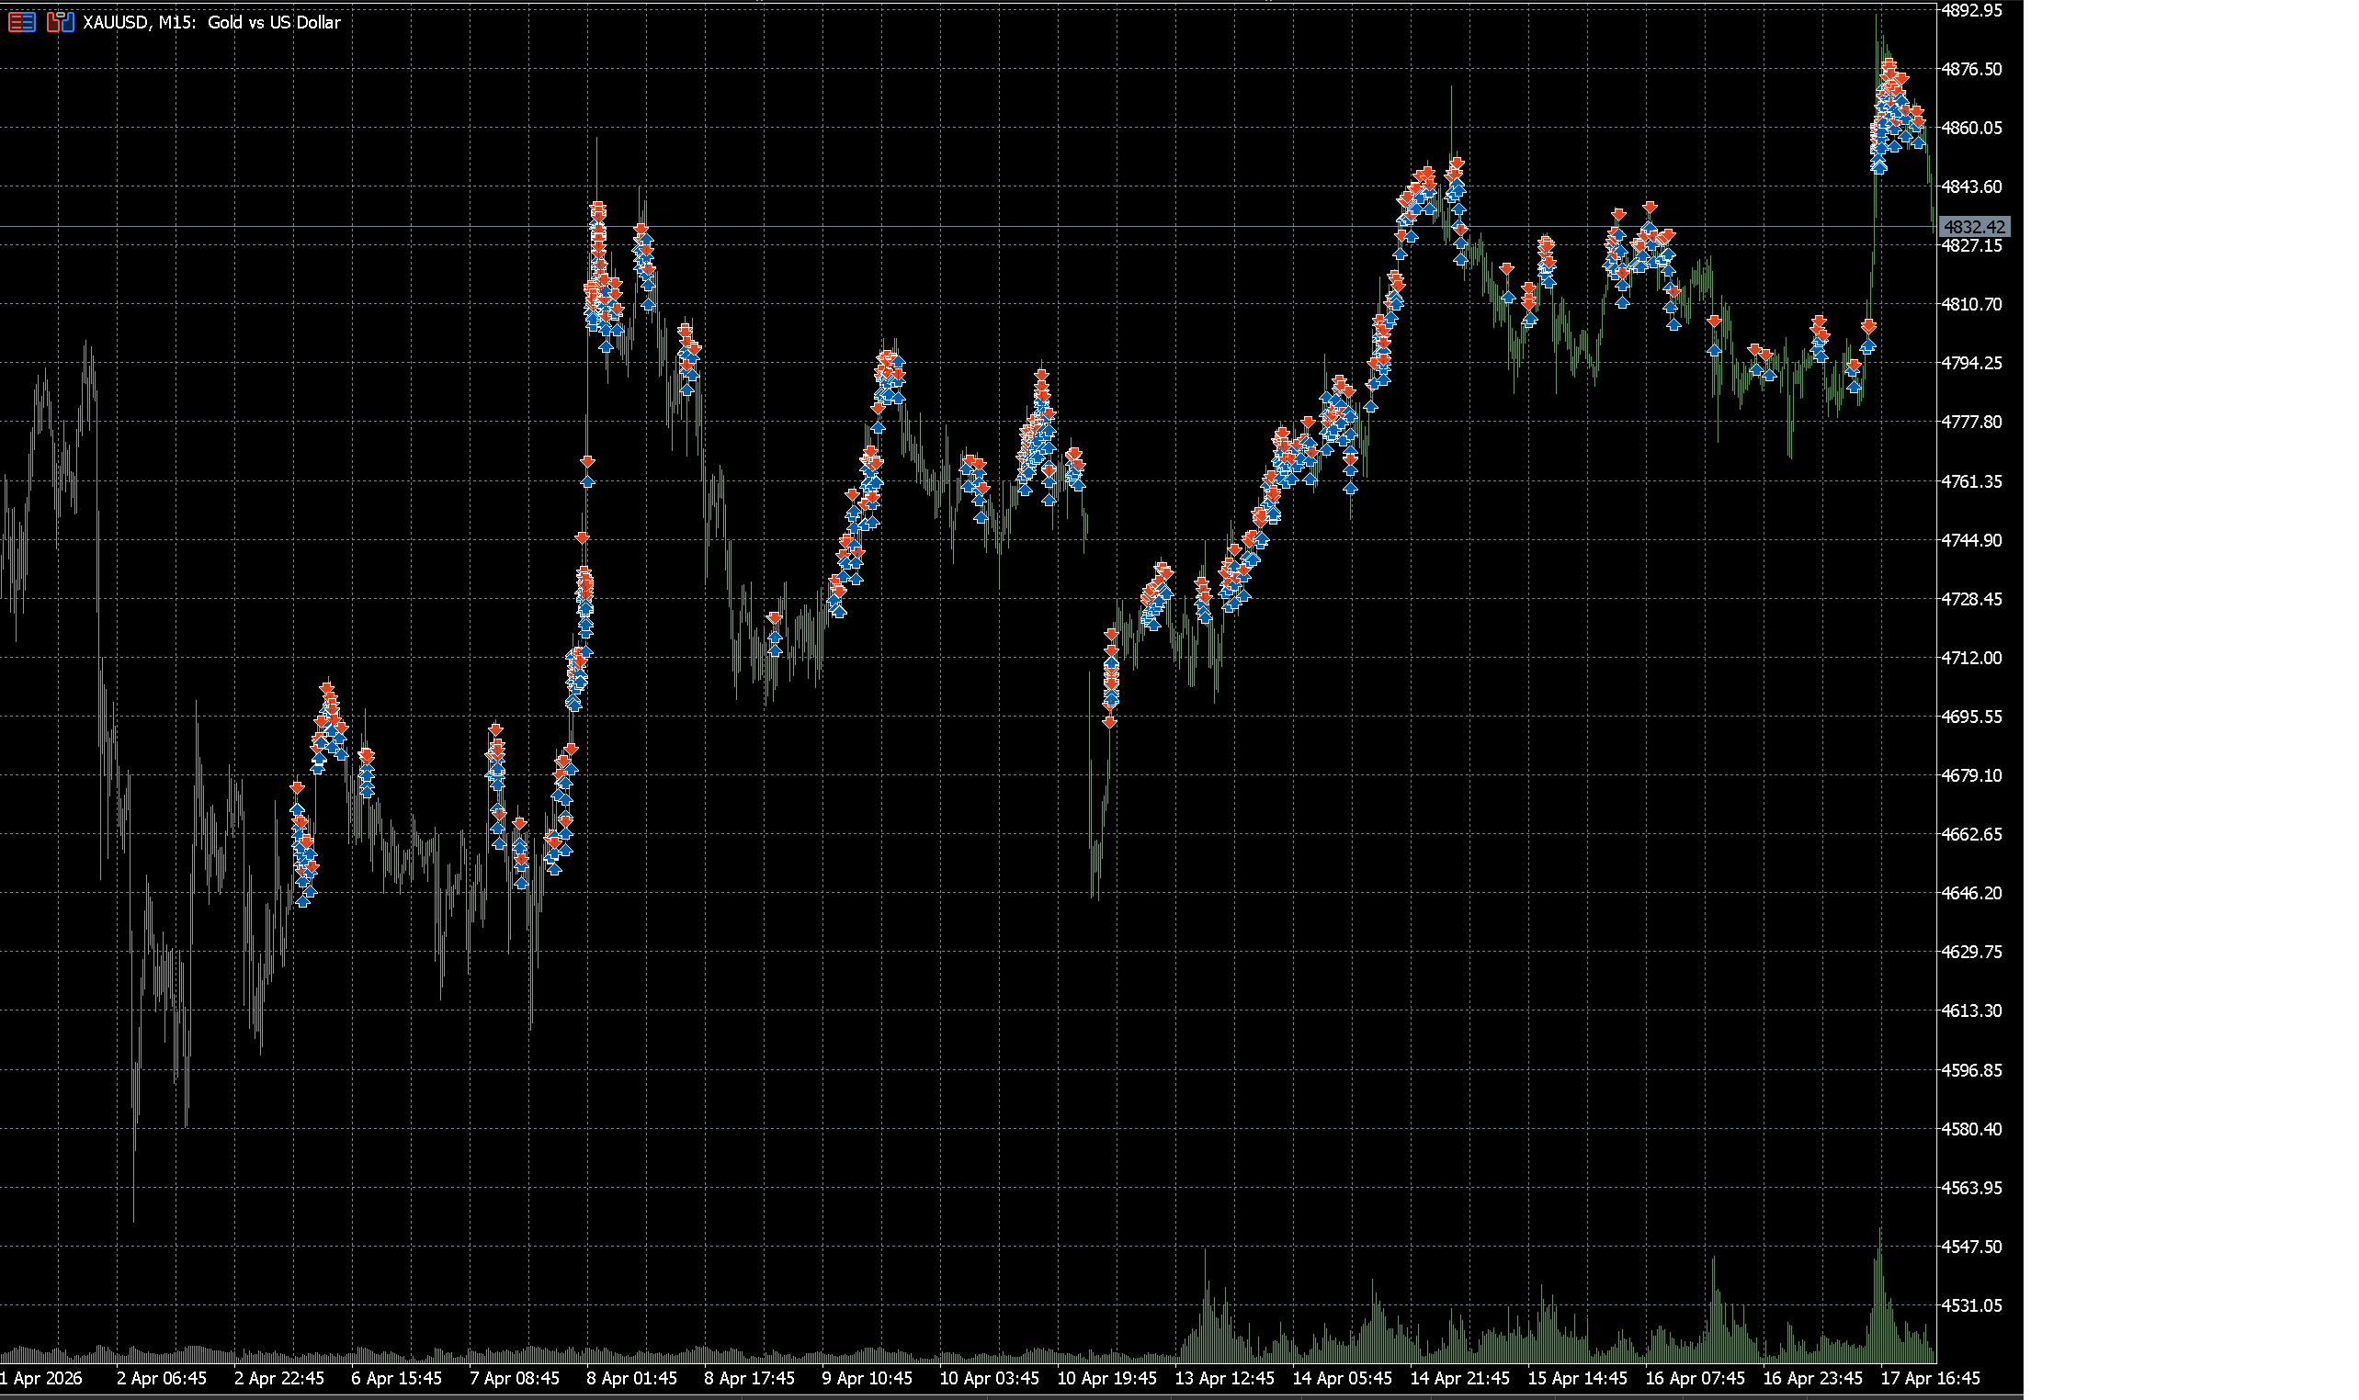Click the 4531.05 price scale label
This screenshot has height=1400, width=2359.
(x=1971, y=1305)
